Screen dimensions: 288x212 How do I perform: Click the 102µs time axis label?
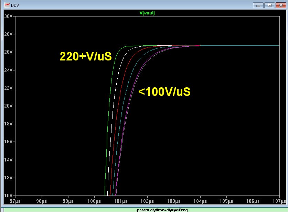(147, 201)
